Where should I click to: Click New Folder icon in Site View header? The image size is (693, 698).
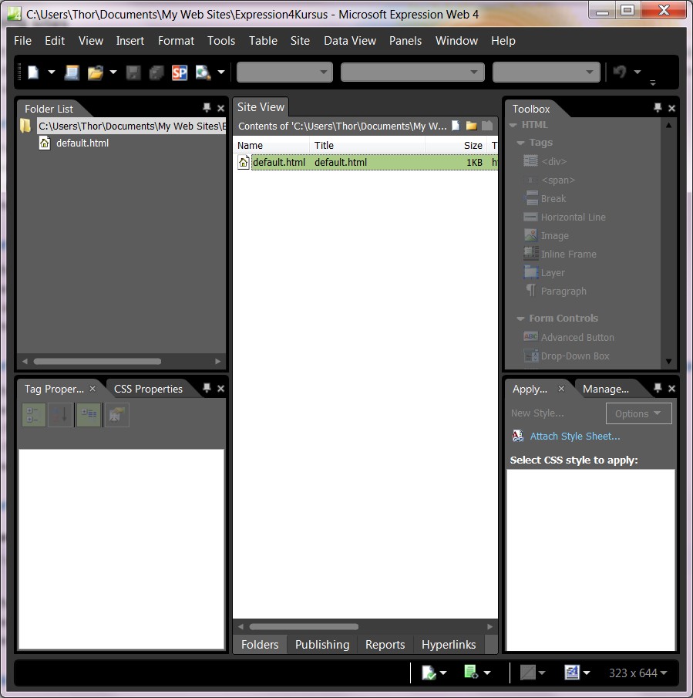(471, 126)
